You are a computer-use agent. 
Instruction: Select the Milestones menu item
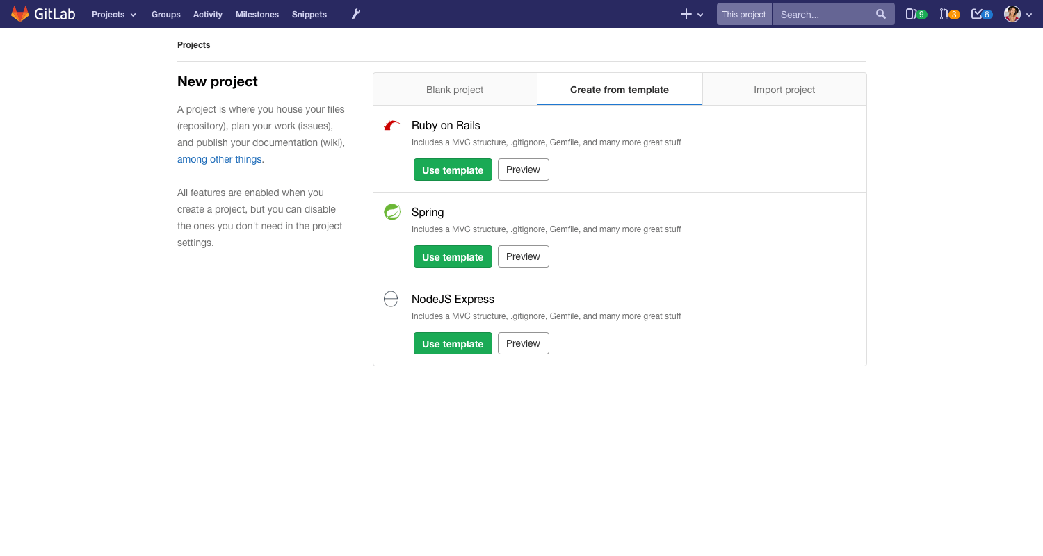pyautogui.click(x=257, y=14)
